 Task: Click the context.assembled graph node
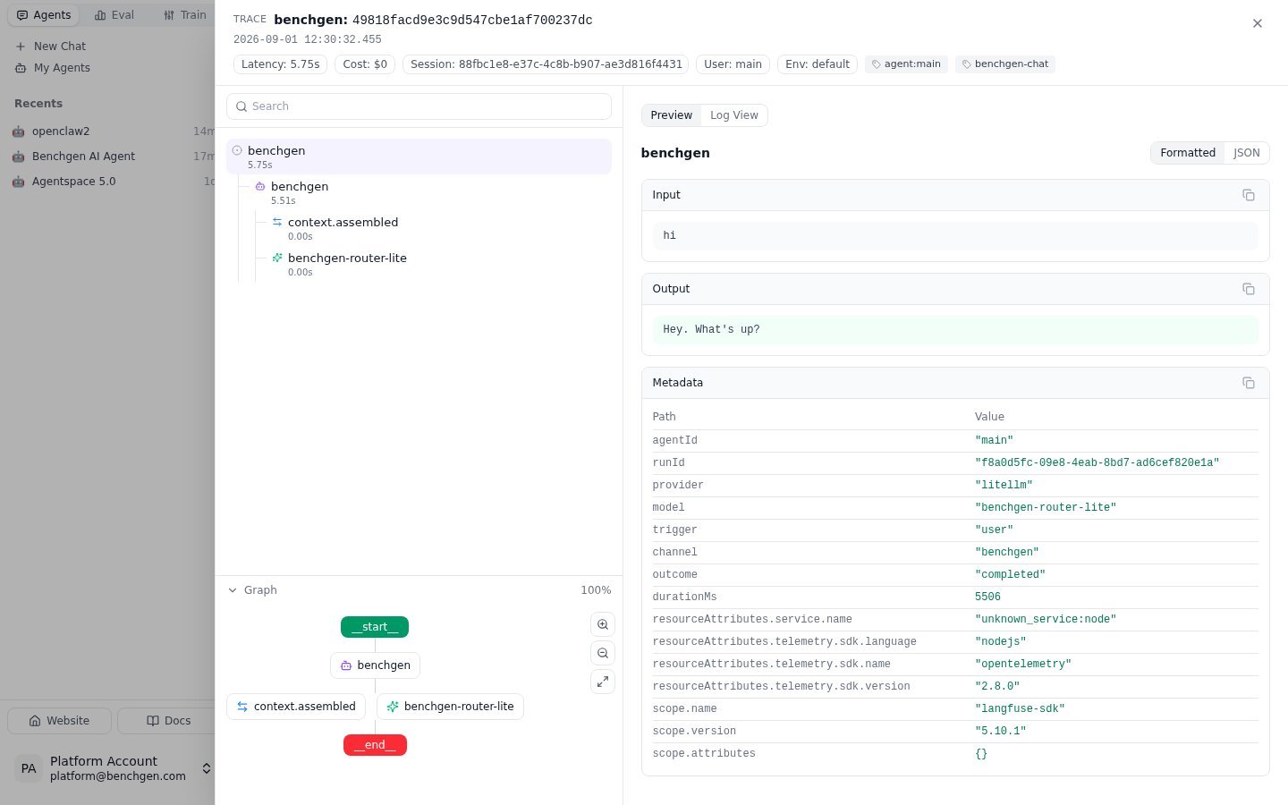tap(296, 707)
